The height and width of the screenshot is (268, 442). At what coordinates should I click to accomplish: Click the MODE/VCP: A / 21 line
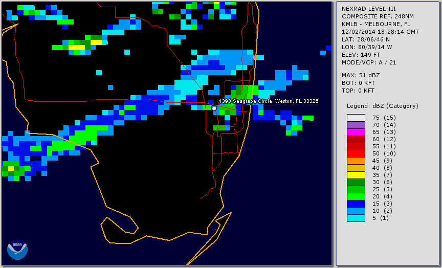pos(369,62)
